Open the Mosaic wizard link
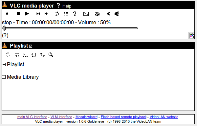The width and height of the screenshot is (197, 126). [86, 117]
